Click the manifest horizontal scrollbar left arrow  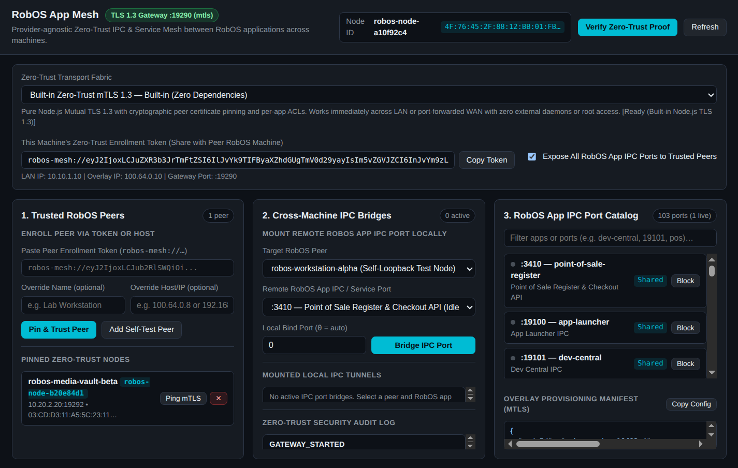510,444
